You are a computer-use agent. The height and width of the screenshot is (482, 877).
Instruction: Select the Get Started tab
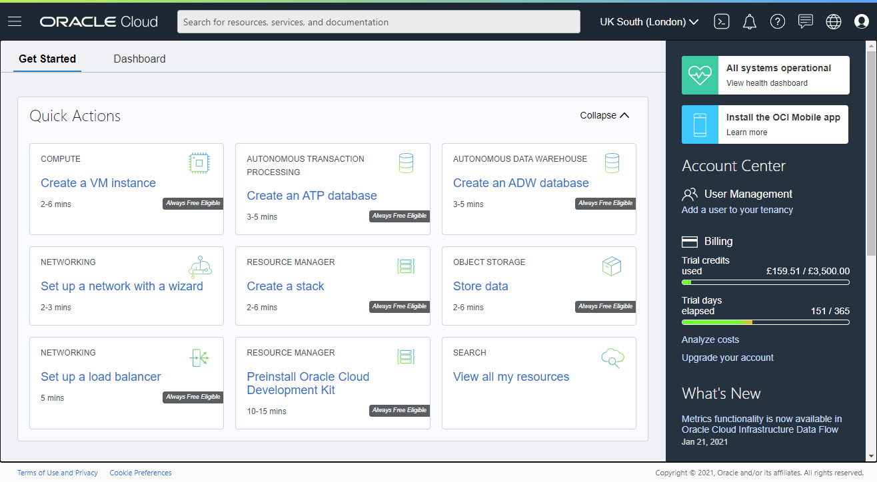[47, 59]
